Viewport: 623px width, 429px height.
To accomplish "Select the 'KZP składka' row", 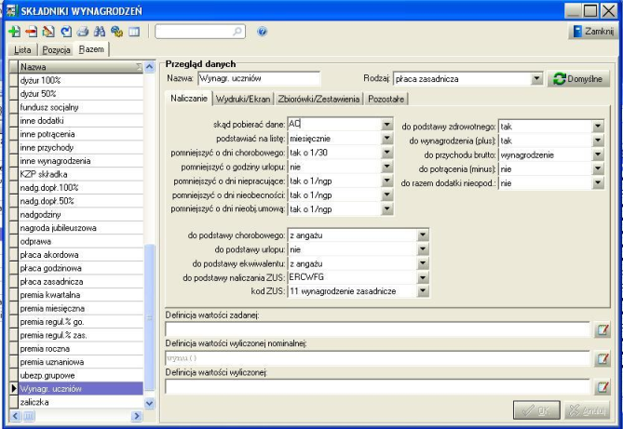I will tap(81, 174).
